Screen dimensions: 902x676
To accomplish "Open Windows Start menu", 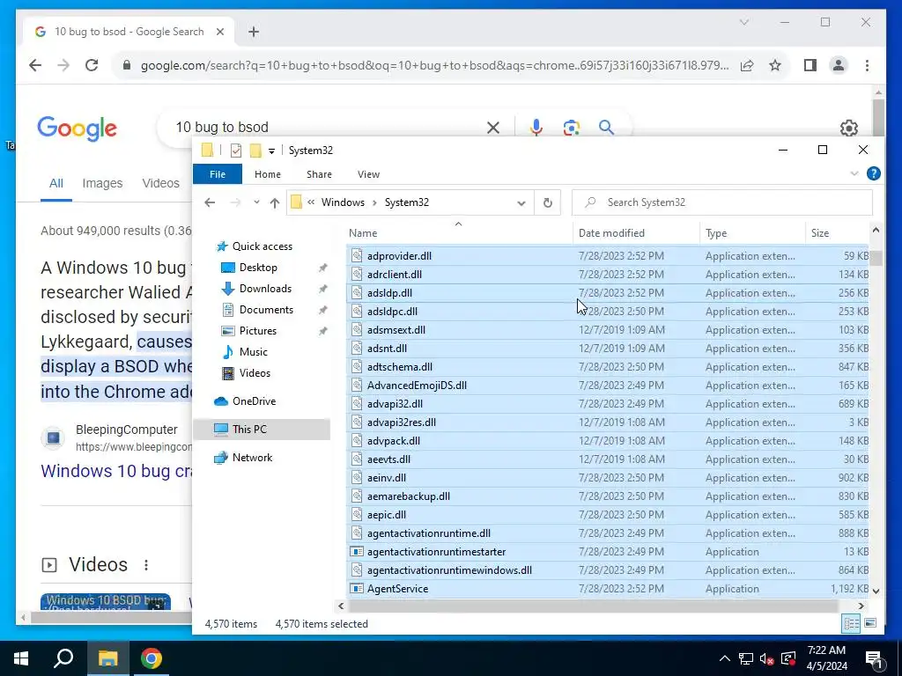I will [x=21, y=658].
